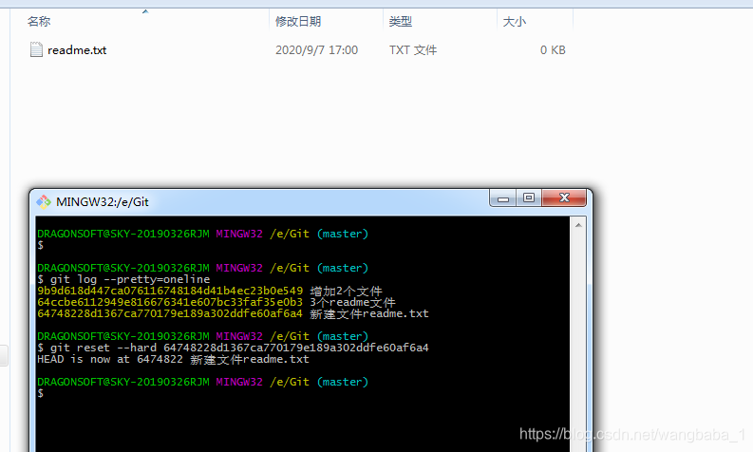
Task: Close the MINGW32 Git Bash window
Action: (x=564, y=198)
